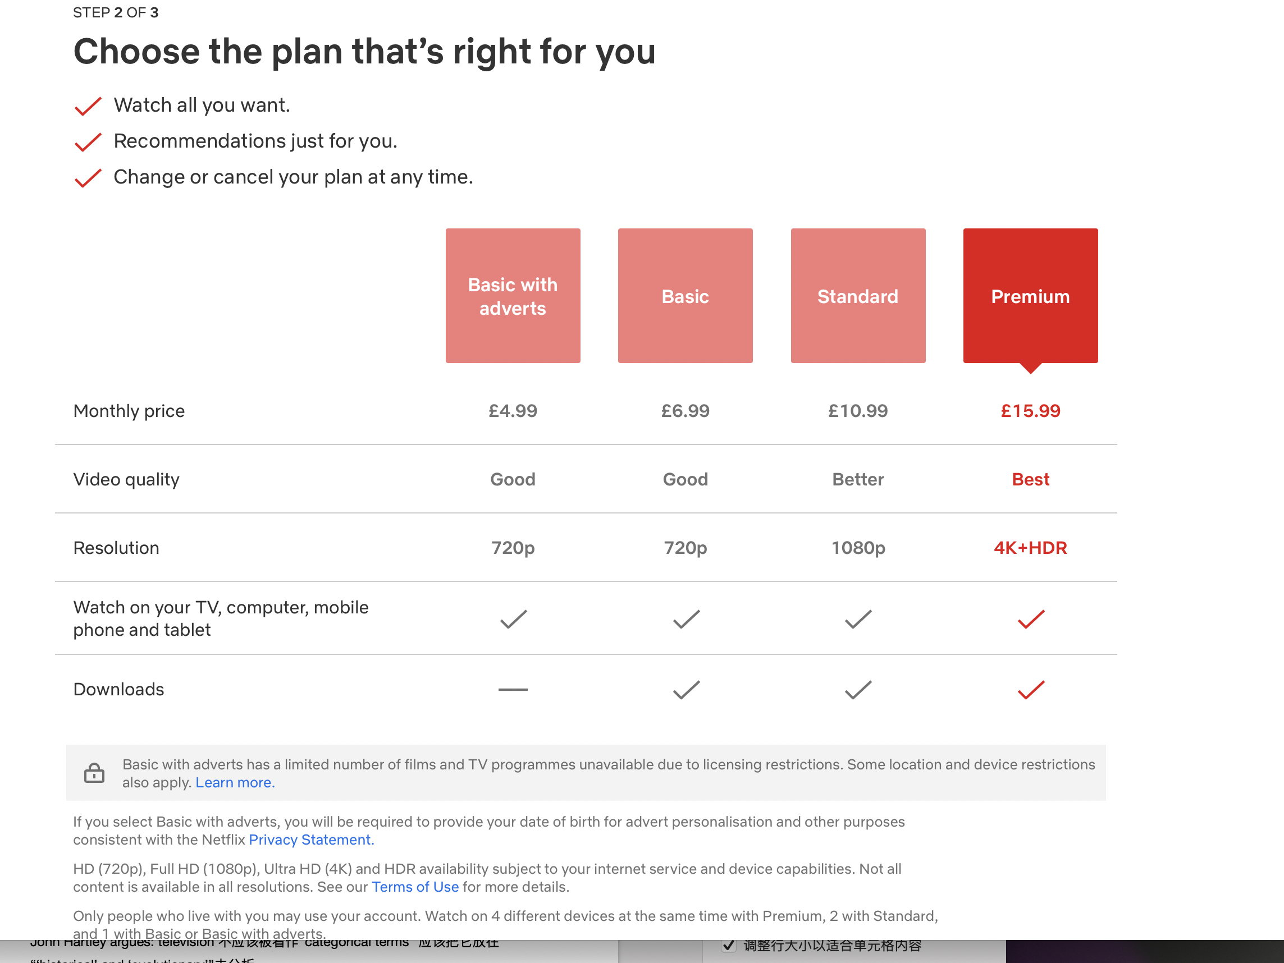Pick the Standard plan tile
The height and width of the screenshot is (963, 1284).
point(857,296)
